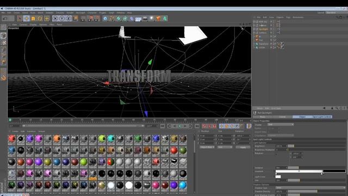Image resolution: width=348 pixels, height=196 pixels.
Task: Select Transform object in Object Manager
Action: (264, 44)
